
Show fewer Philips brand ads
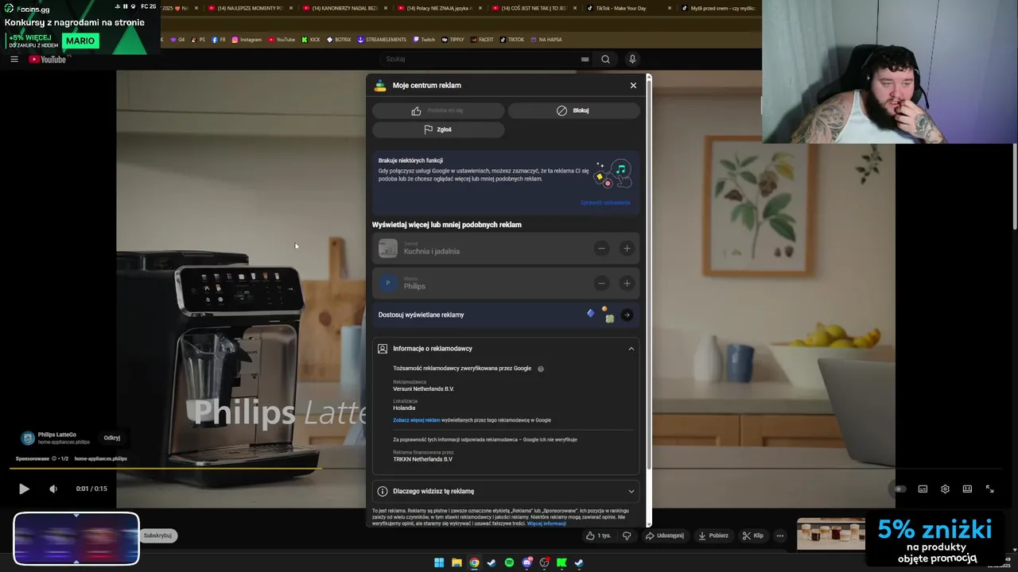click(x=601, y=283)
